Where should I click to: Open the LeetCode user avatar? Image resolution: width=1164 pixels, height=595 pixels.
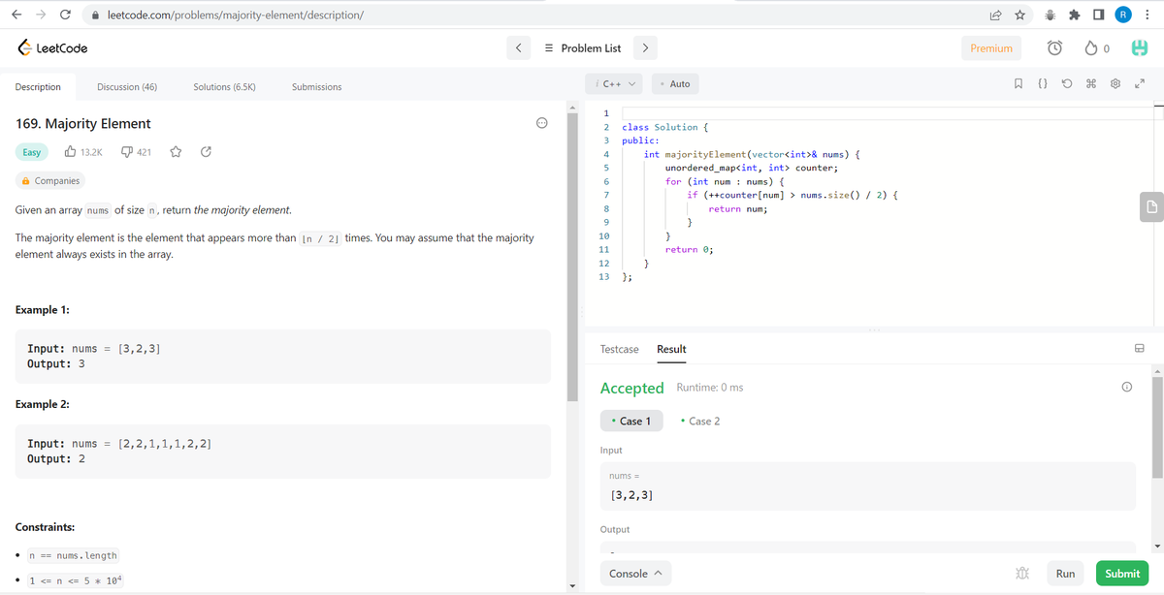pos(1138,48)
